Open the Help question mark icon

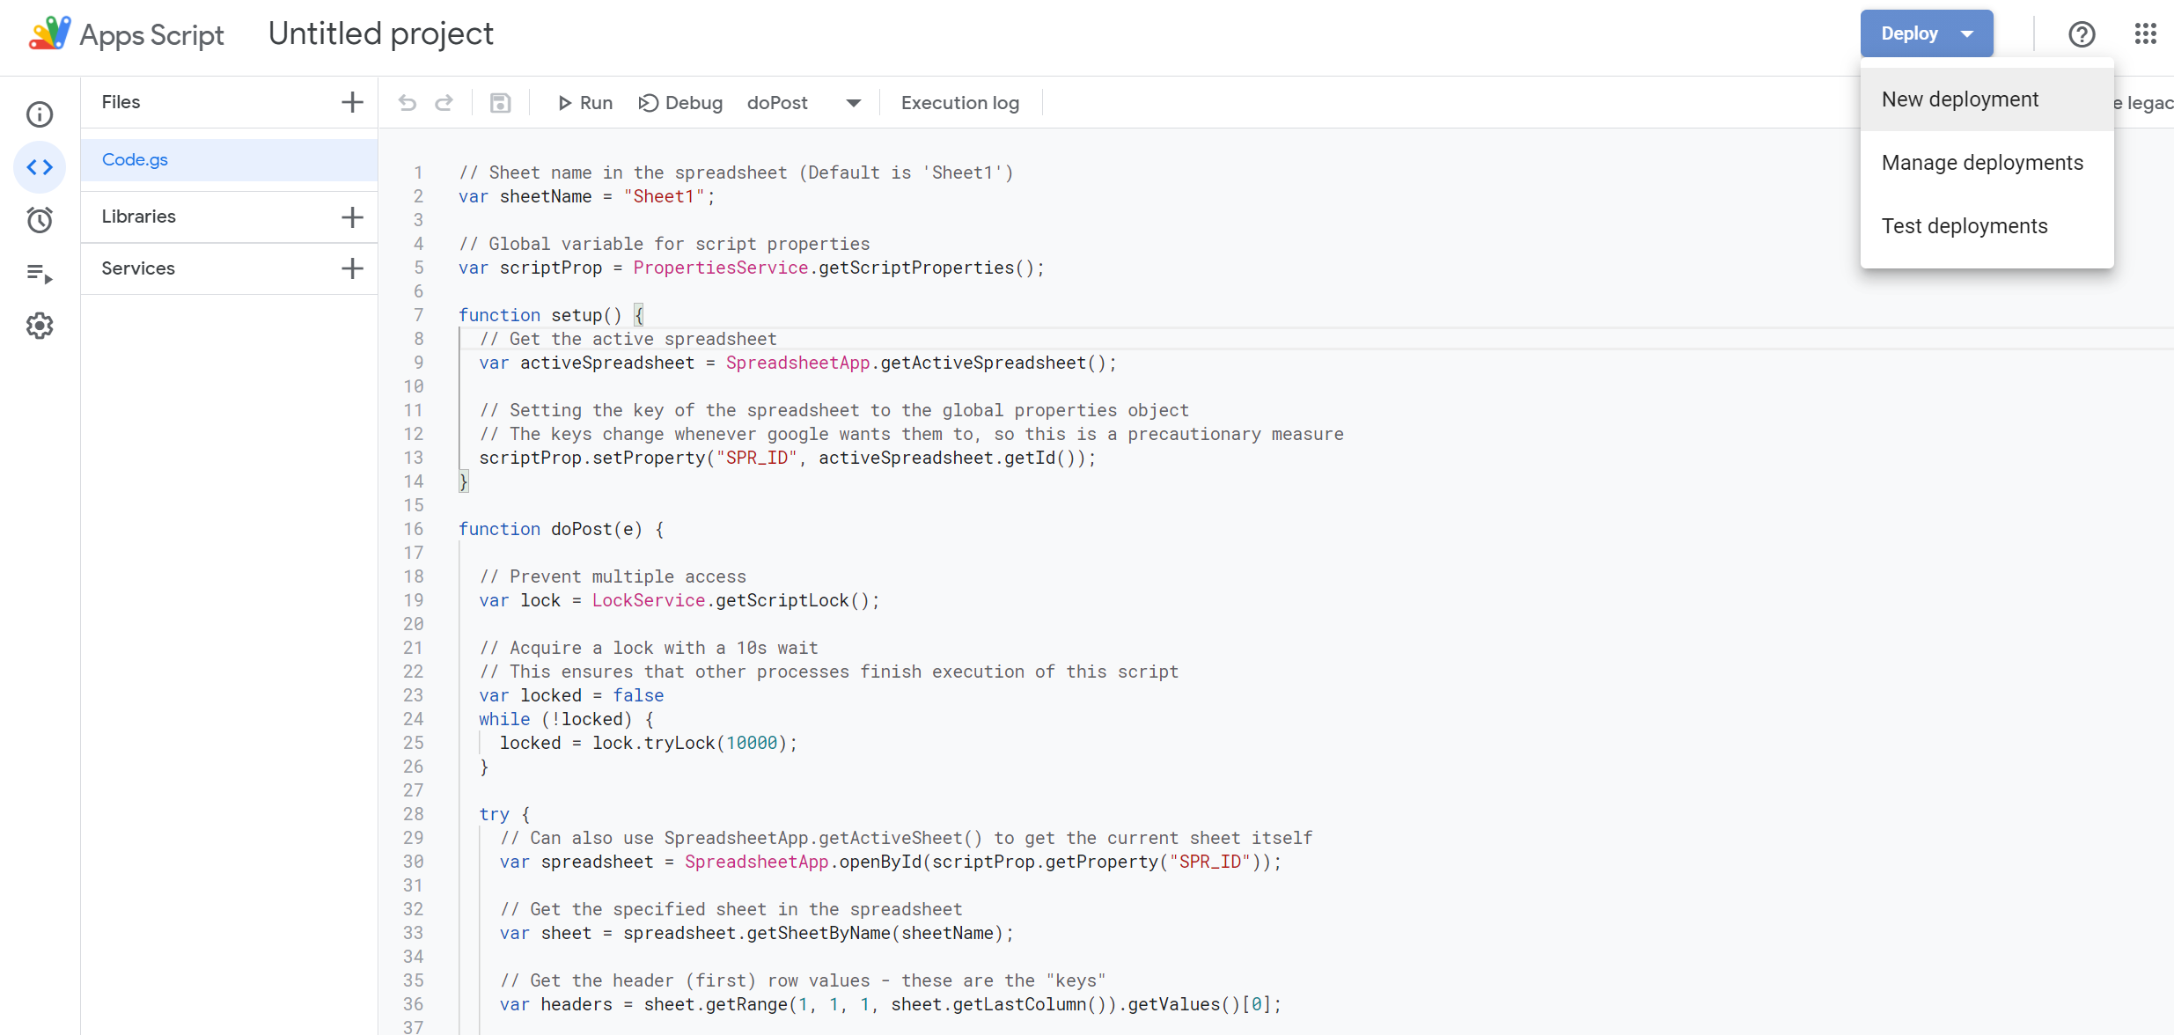click(x=2082, y=34)
